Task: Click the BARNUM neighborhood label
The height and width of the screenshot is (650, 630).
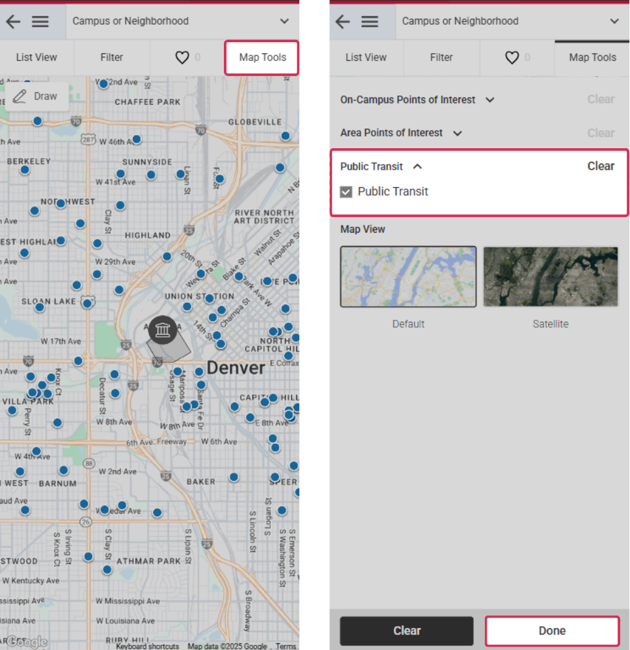Action: click(58, 484)
